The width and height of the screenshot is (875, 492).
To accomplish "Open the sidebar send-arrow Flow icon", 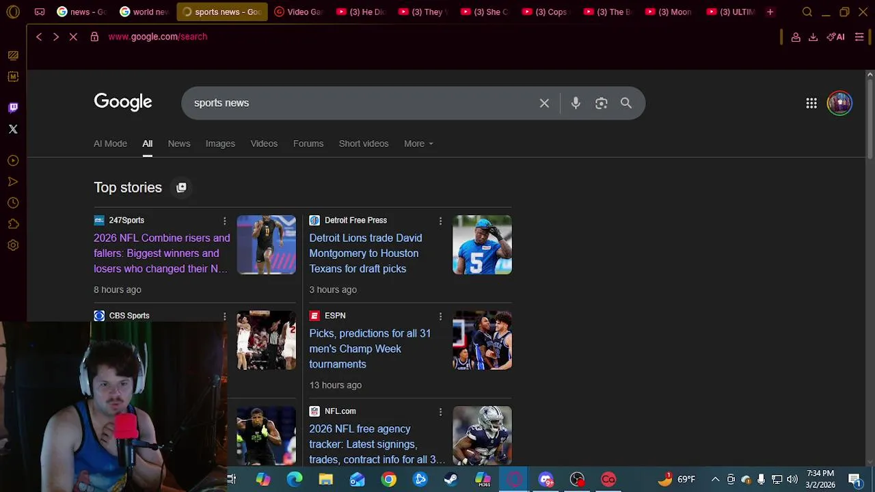I will 13,182.
